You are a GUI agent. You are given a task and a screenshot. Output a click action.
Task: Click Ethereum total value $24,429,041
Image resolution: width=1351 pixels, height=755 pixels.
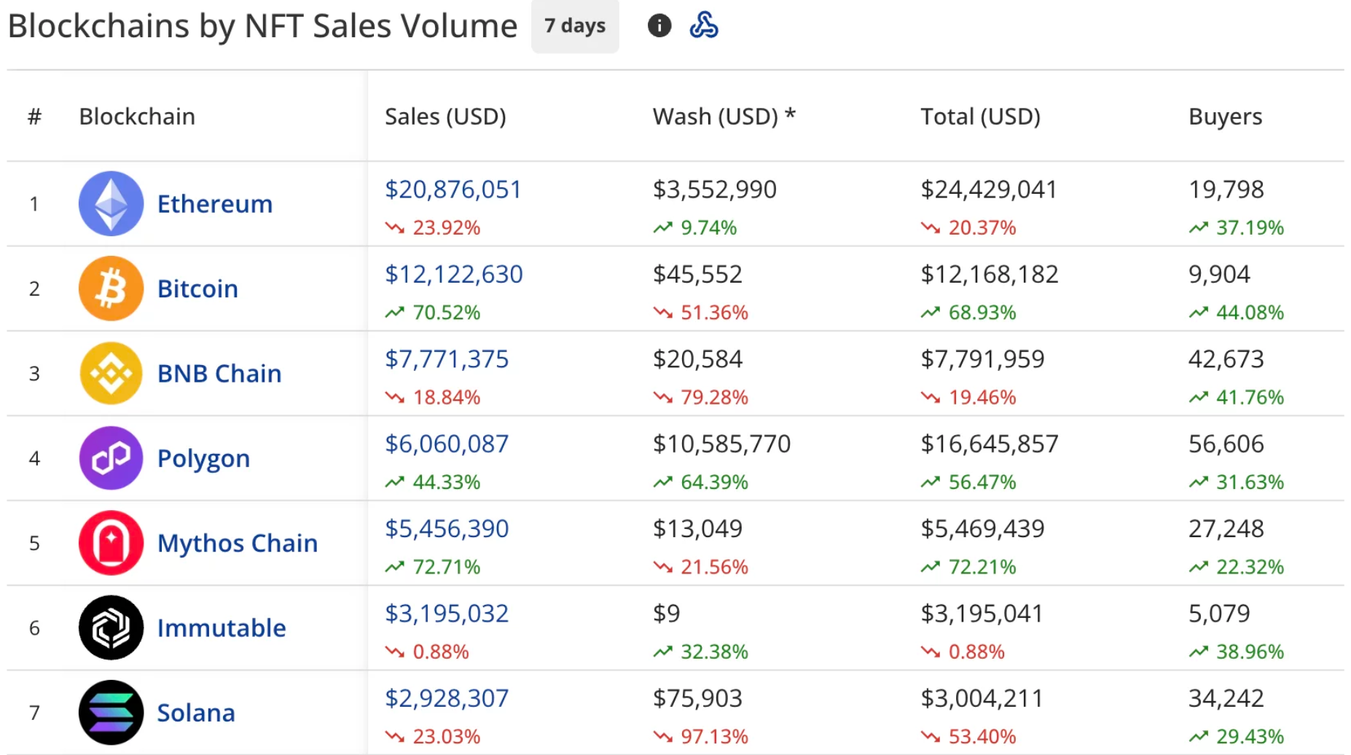tap(989, 189)
